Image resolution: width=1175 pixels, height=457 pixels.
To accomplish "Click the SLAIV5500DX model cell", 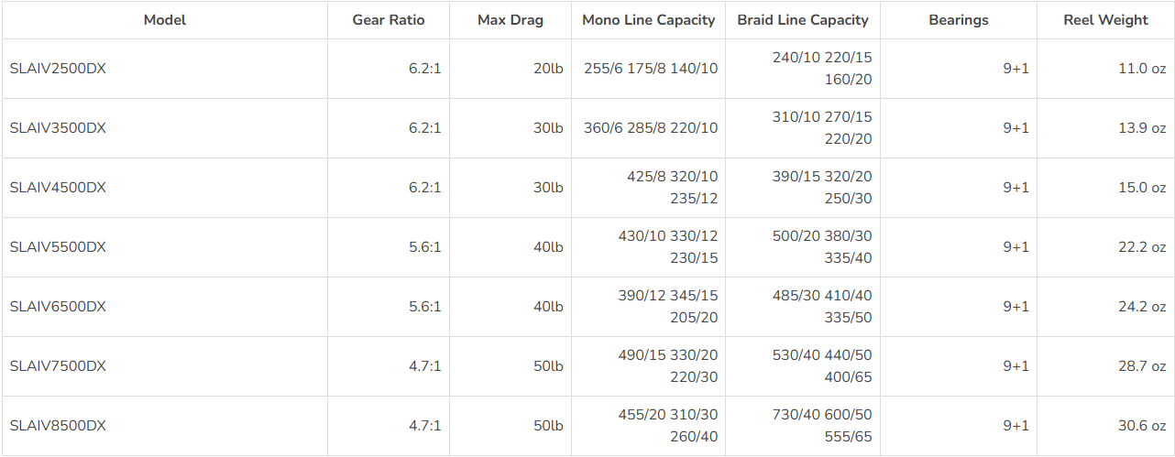I will (58, 247).
